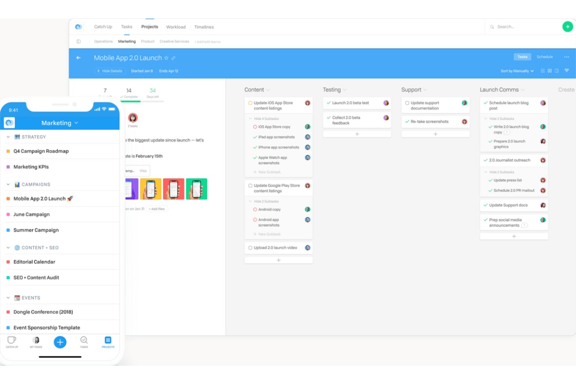Viewport: 576px width, 384px height.
Task: Add a task in the Content column
Action: (279, 260)
